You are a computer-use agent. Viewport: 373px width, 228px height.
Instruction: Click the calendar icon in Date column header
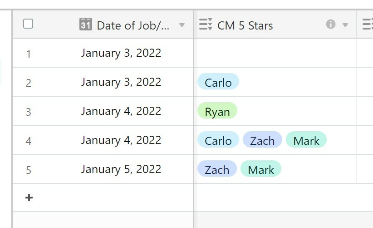coord(86,24)
